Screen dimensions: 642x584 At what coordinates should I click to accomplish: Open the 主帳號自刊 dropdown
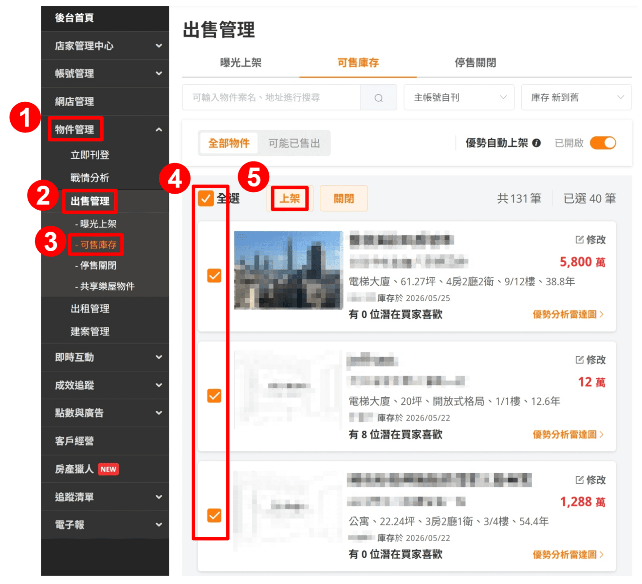coord(459,97)
